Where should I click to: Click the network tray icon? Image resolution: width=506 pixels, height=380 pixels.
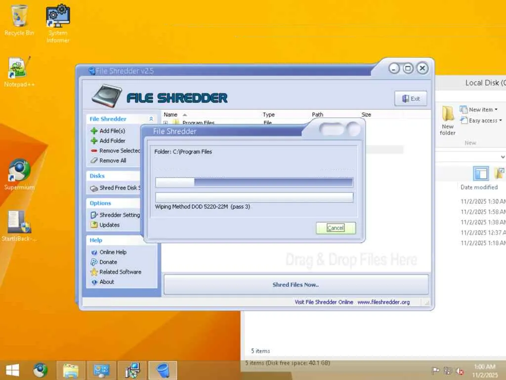(x=448, y=371)
